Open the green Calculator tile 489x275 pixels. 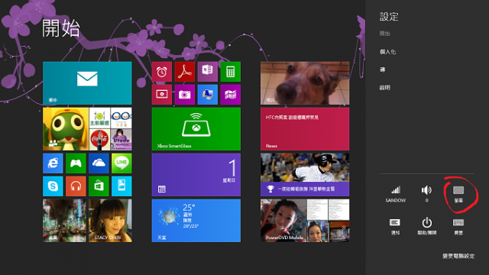[x=231, y=72]
